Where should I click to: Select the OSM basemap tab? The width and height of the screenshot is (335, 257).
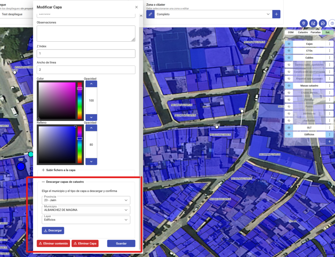(290, 32)
